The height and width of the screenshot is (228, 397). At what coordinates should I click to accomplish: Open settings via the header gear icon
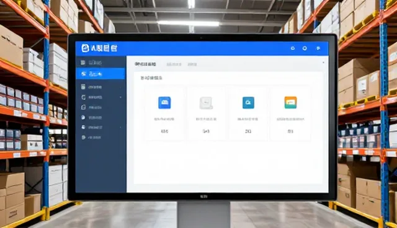pos(305,48)
